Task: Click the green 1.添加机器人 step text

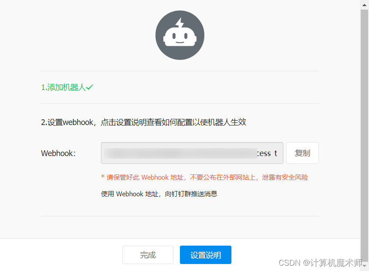Action: click(x=63, y=87)
